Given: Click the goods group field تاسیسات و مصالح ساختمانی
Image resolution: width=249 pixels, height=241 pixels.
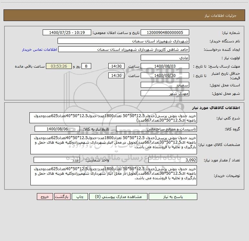Looking at the screenshot, I should (x=157, y=129).
